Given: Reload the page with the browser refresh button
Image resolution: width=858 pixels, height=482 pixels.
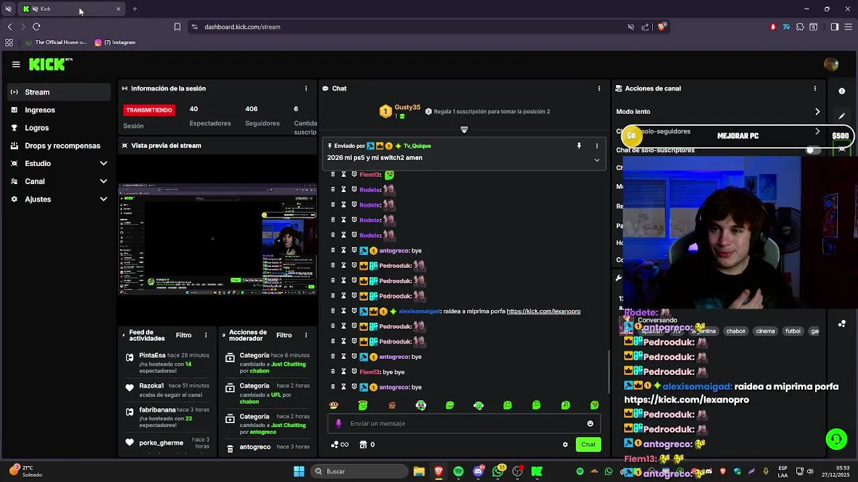Looking at the screenshot, I should pyautogui.click(x=36, y=27).
